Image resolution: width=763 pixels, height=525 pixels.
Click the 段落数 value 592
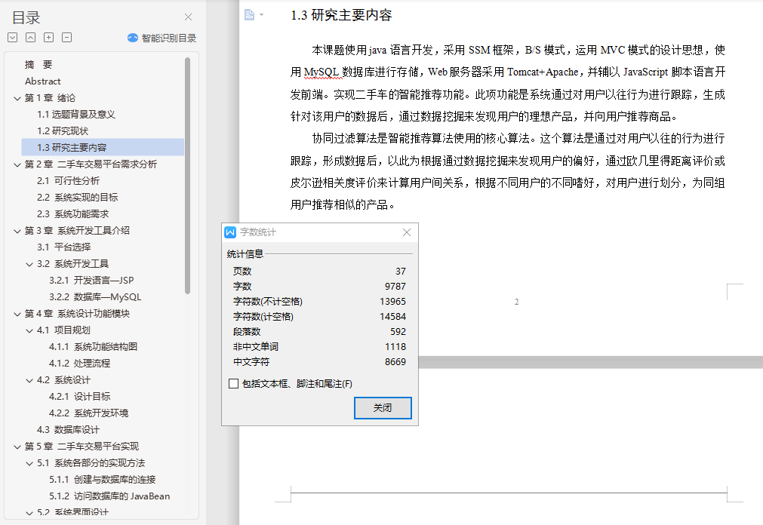[x=398, y=332]
